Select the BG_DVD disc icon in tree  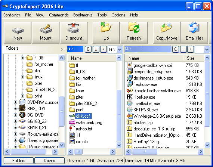[x=22, y=115]
